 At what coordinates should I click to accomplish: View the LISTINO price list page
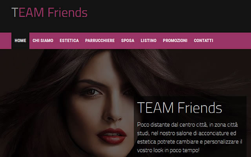pyautogui.click(x=149, y=41)
